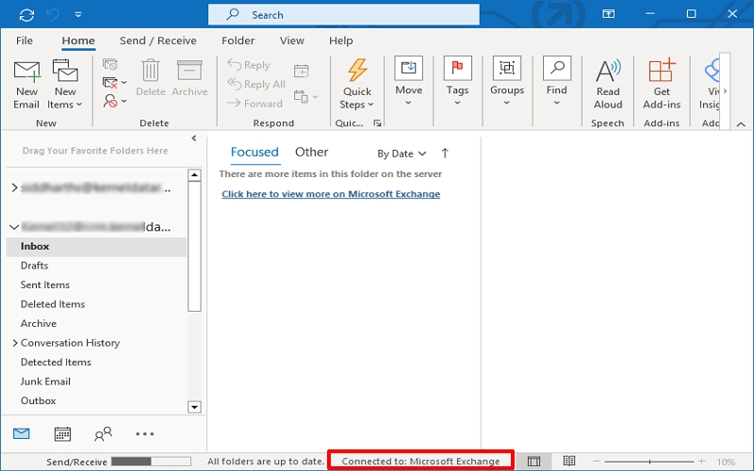The width and height of the screenshot is (754, 471).
Task: Switch to Reading view in status bar
Action: [569, 462]
